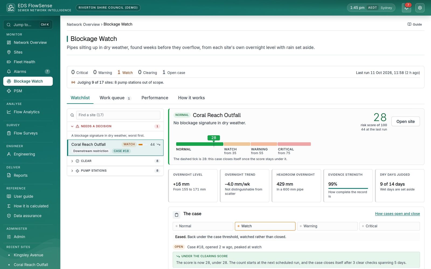Open the Guide book icon link
The width and height of the screenshot is (431, 269).
(x=415, y=24)
